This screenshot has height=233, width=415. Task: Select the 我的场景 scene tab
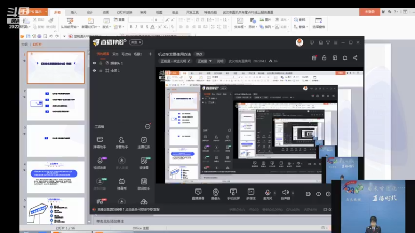103,54
